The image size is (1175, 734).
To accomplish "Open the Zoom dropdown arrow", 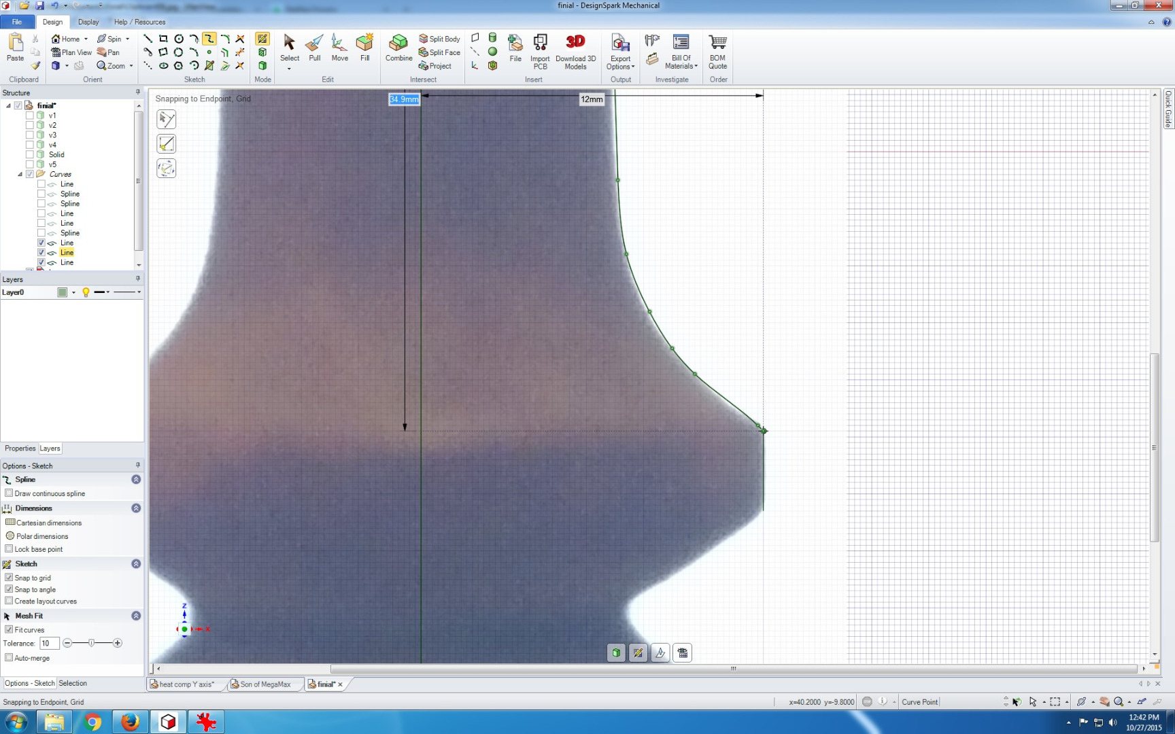I will coord(131,66).
